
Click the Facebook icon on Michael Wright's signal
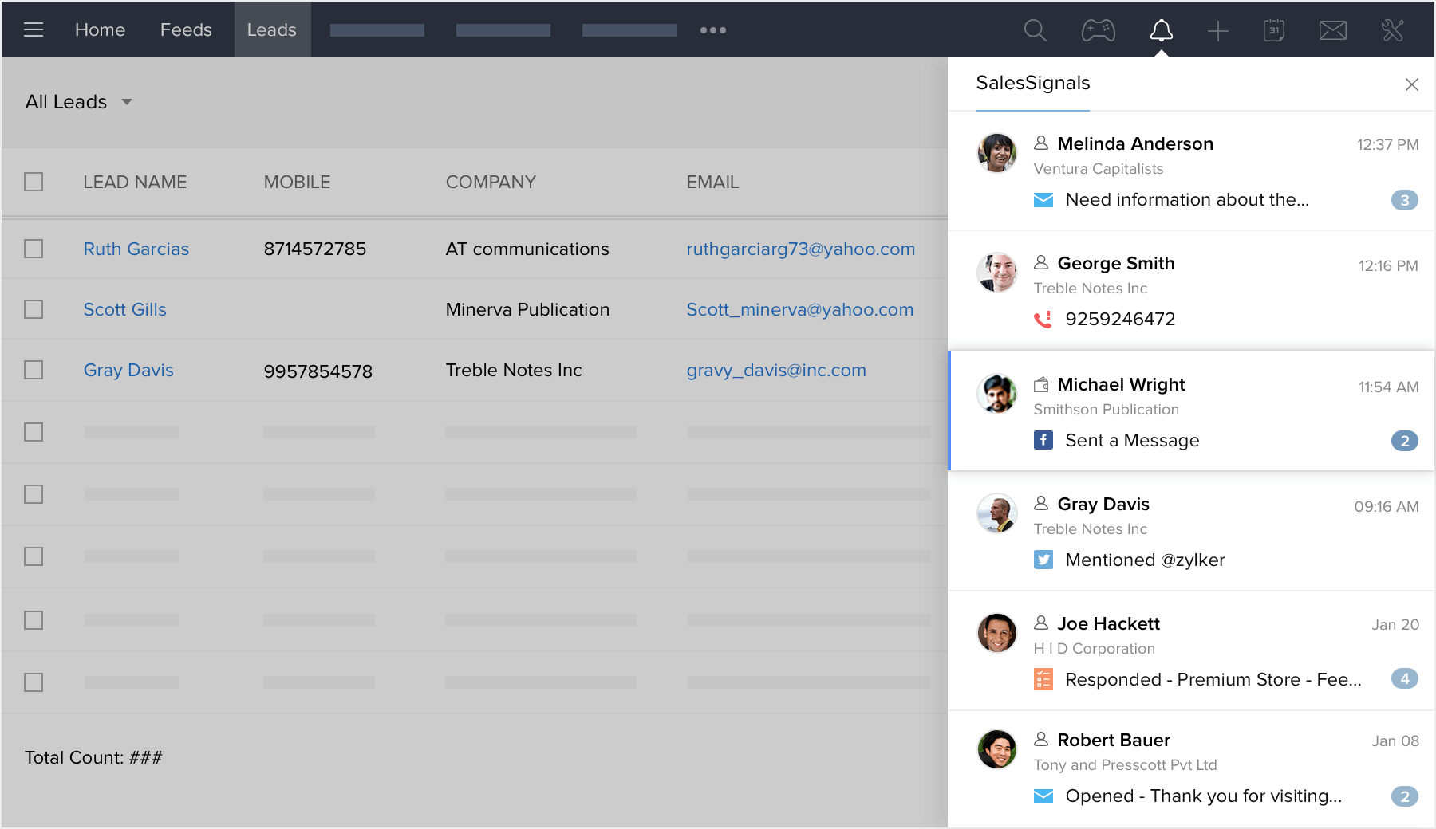click(1043, 439)
